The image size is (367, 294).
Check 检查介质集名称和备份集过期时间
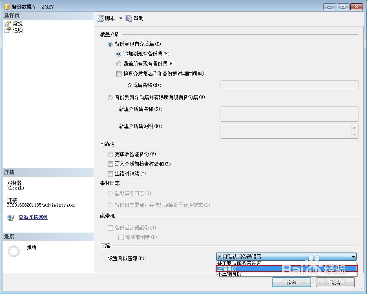(119, 74)
